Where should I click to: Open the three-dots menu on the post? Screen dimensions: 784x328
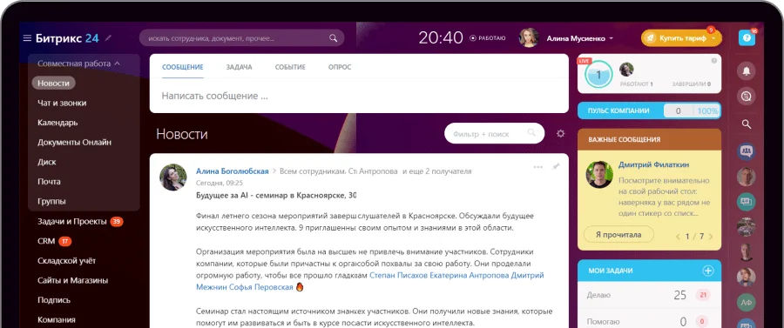[x=538, y=167]
